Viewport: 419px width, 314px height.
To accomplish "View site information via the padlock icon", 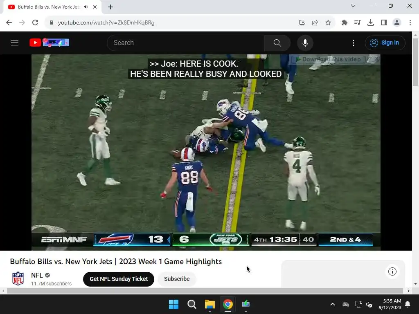I will 52,23.
